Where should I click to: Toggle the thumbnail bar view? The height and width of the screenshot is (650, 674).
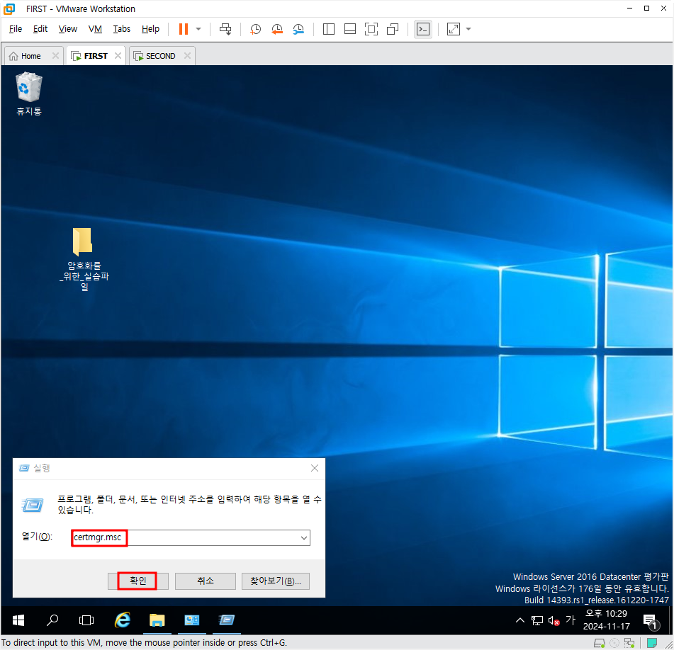pyautogui.click(x=350, y=29)
